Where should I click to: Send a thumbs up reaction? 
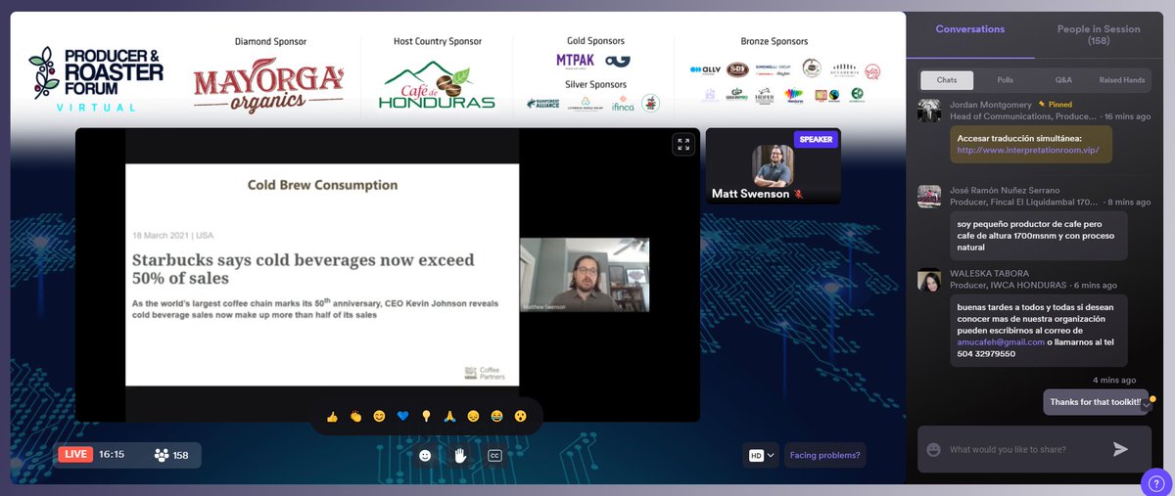(332, 416)
